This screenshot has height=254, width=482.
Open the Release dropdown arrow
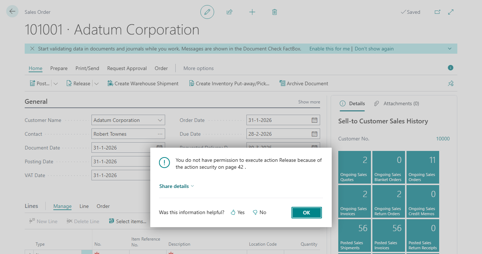coord(96,83)
